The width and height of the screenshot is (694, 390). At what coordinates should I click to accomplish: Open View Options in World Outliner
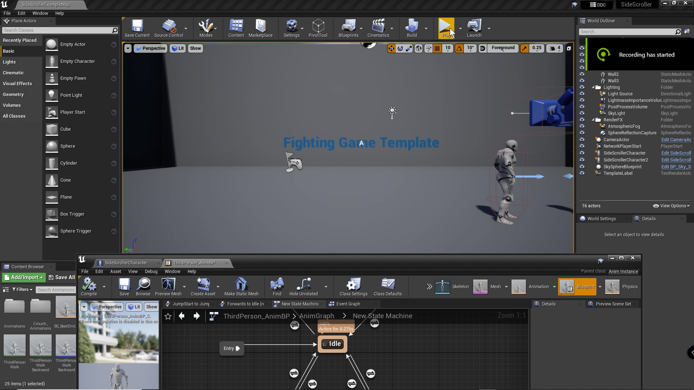click(671, 206)
